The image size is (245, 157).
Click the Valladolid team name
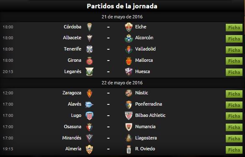(x=145, y=49)
